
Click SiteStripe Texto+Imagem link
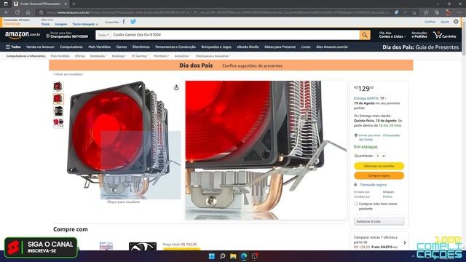pos(84,24)
